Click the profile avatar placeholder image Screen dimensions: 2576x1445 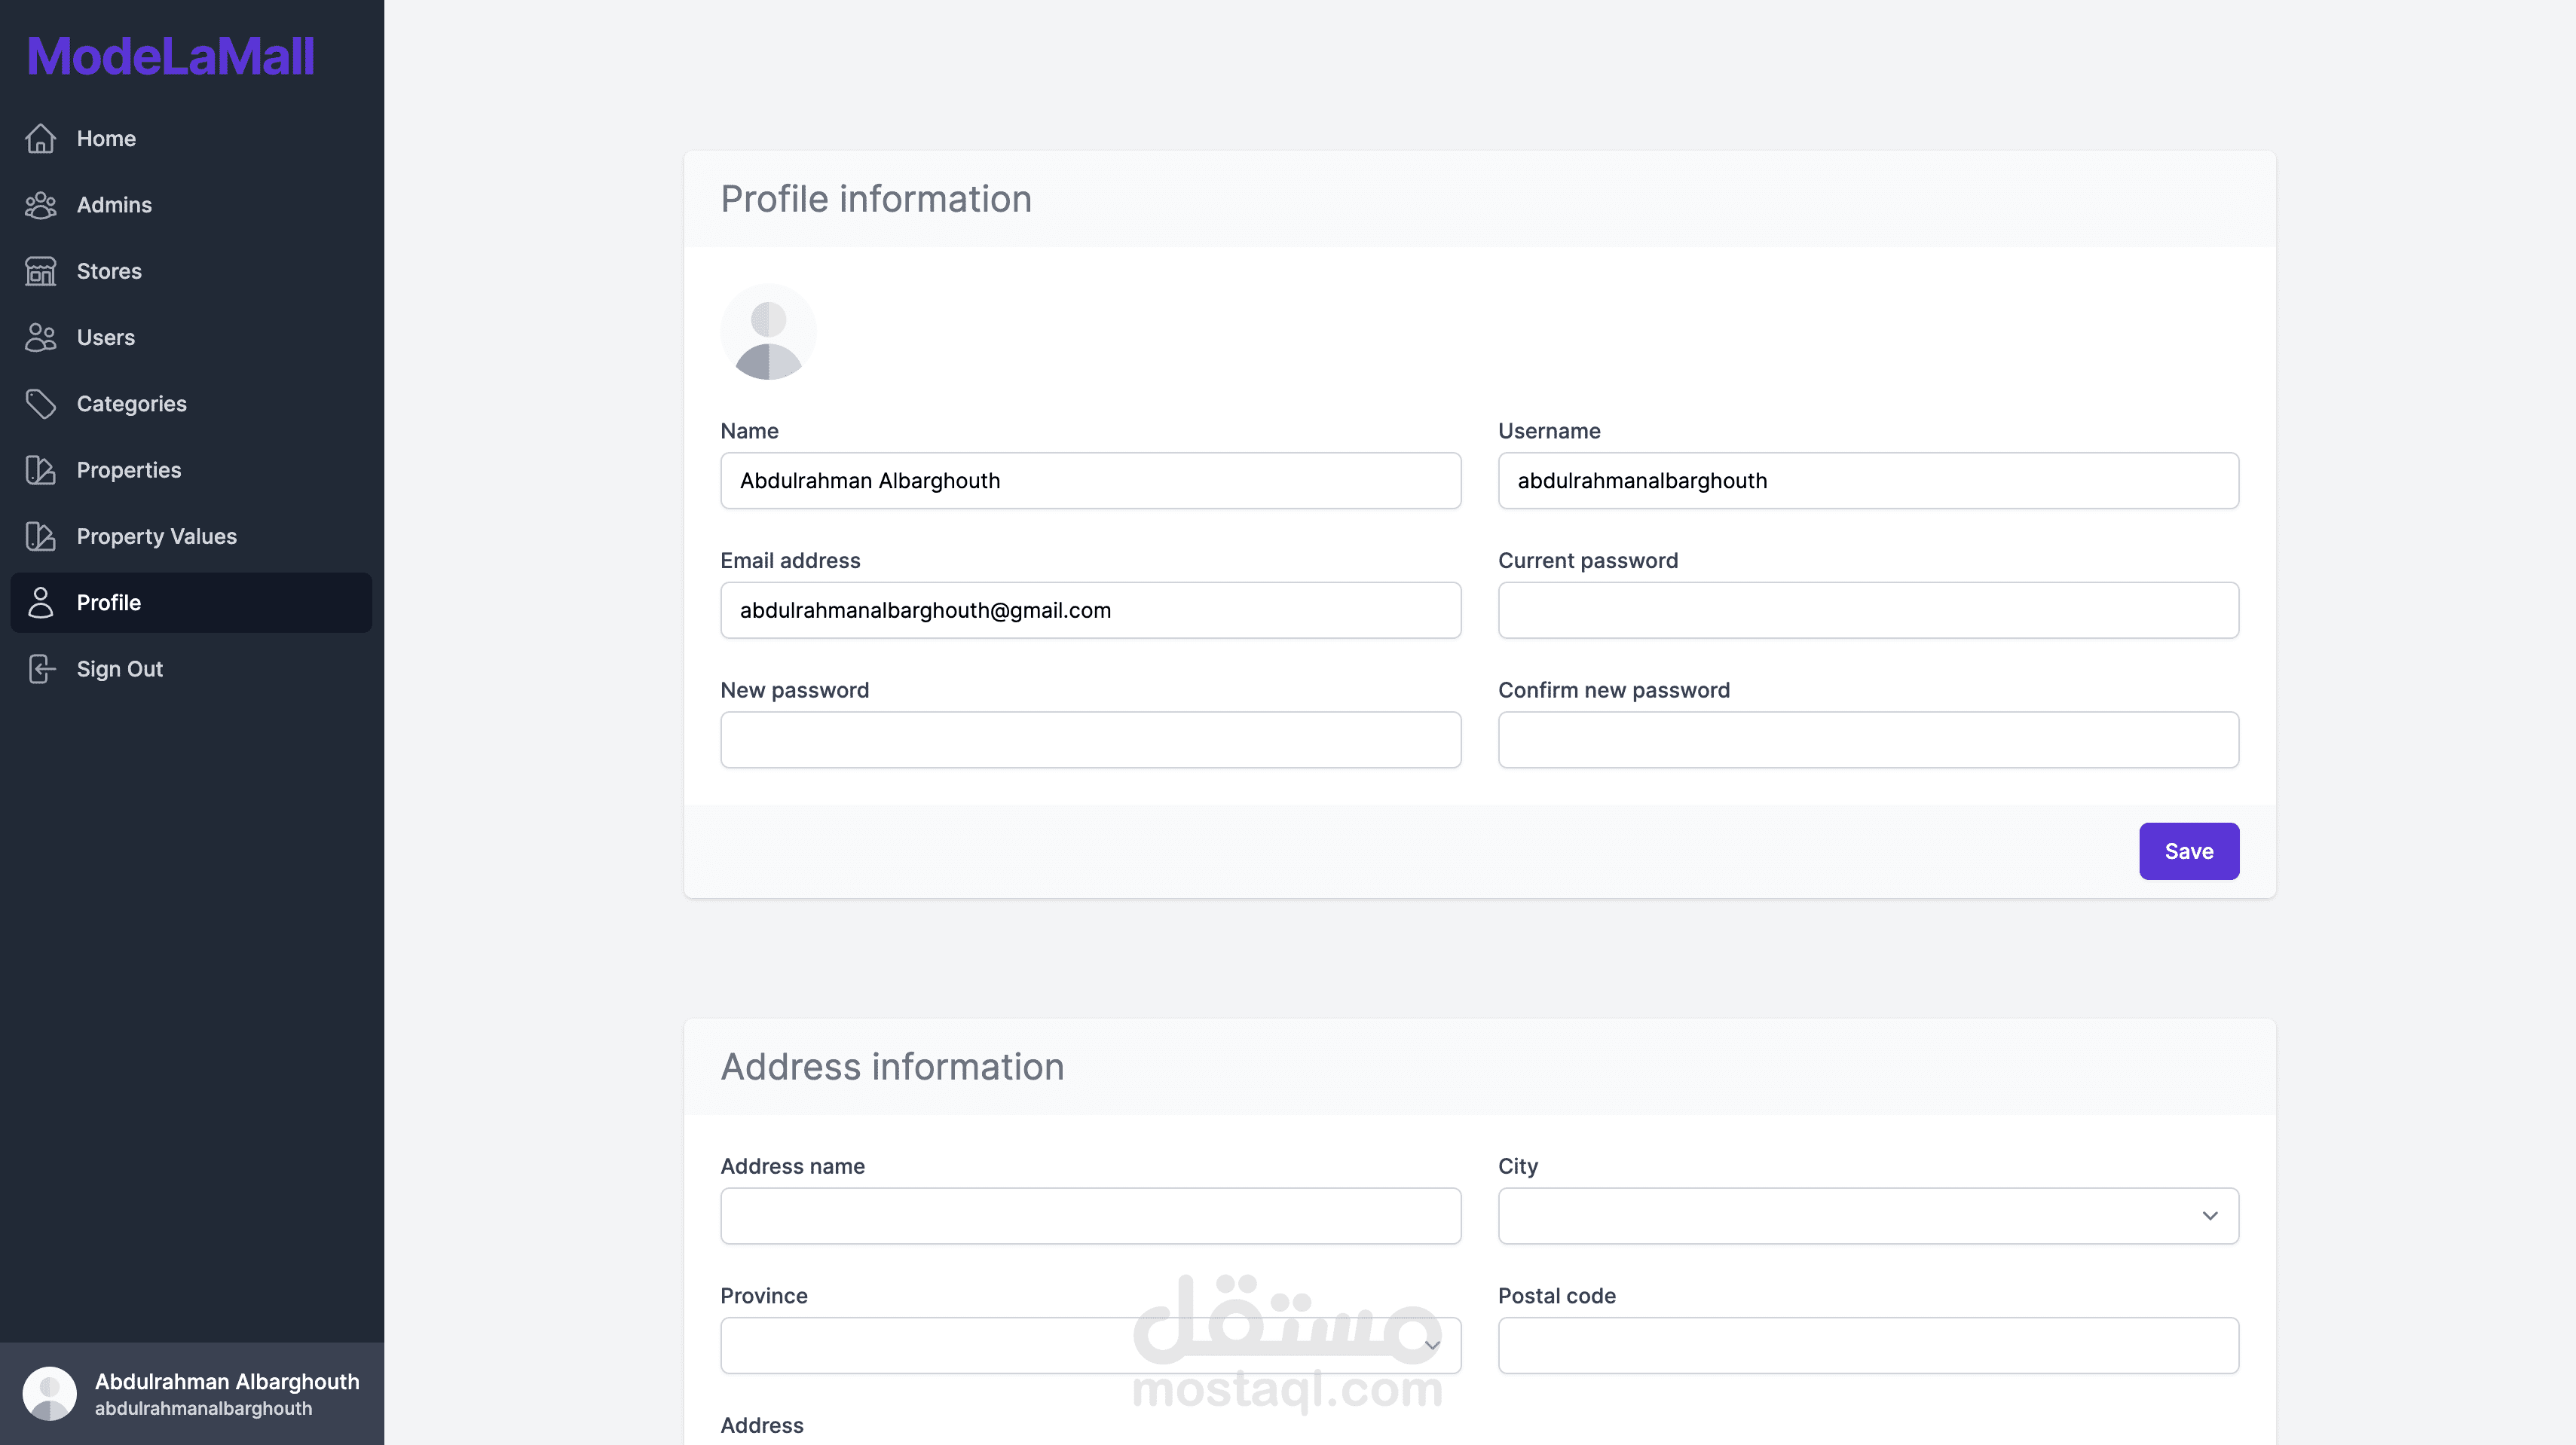[768, 331]
